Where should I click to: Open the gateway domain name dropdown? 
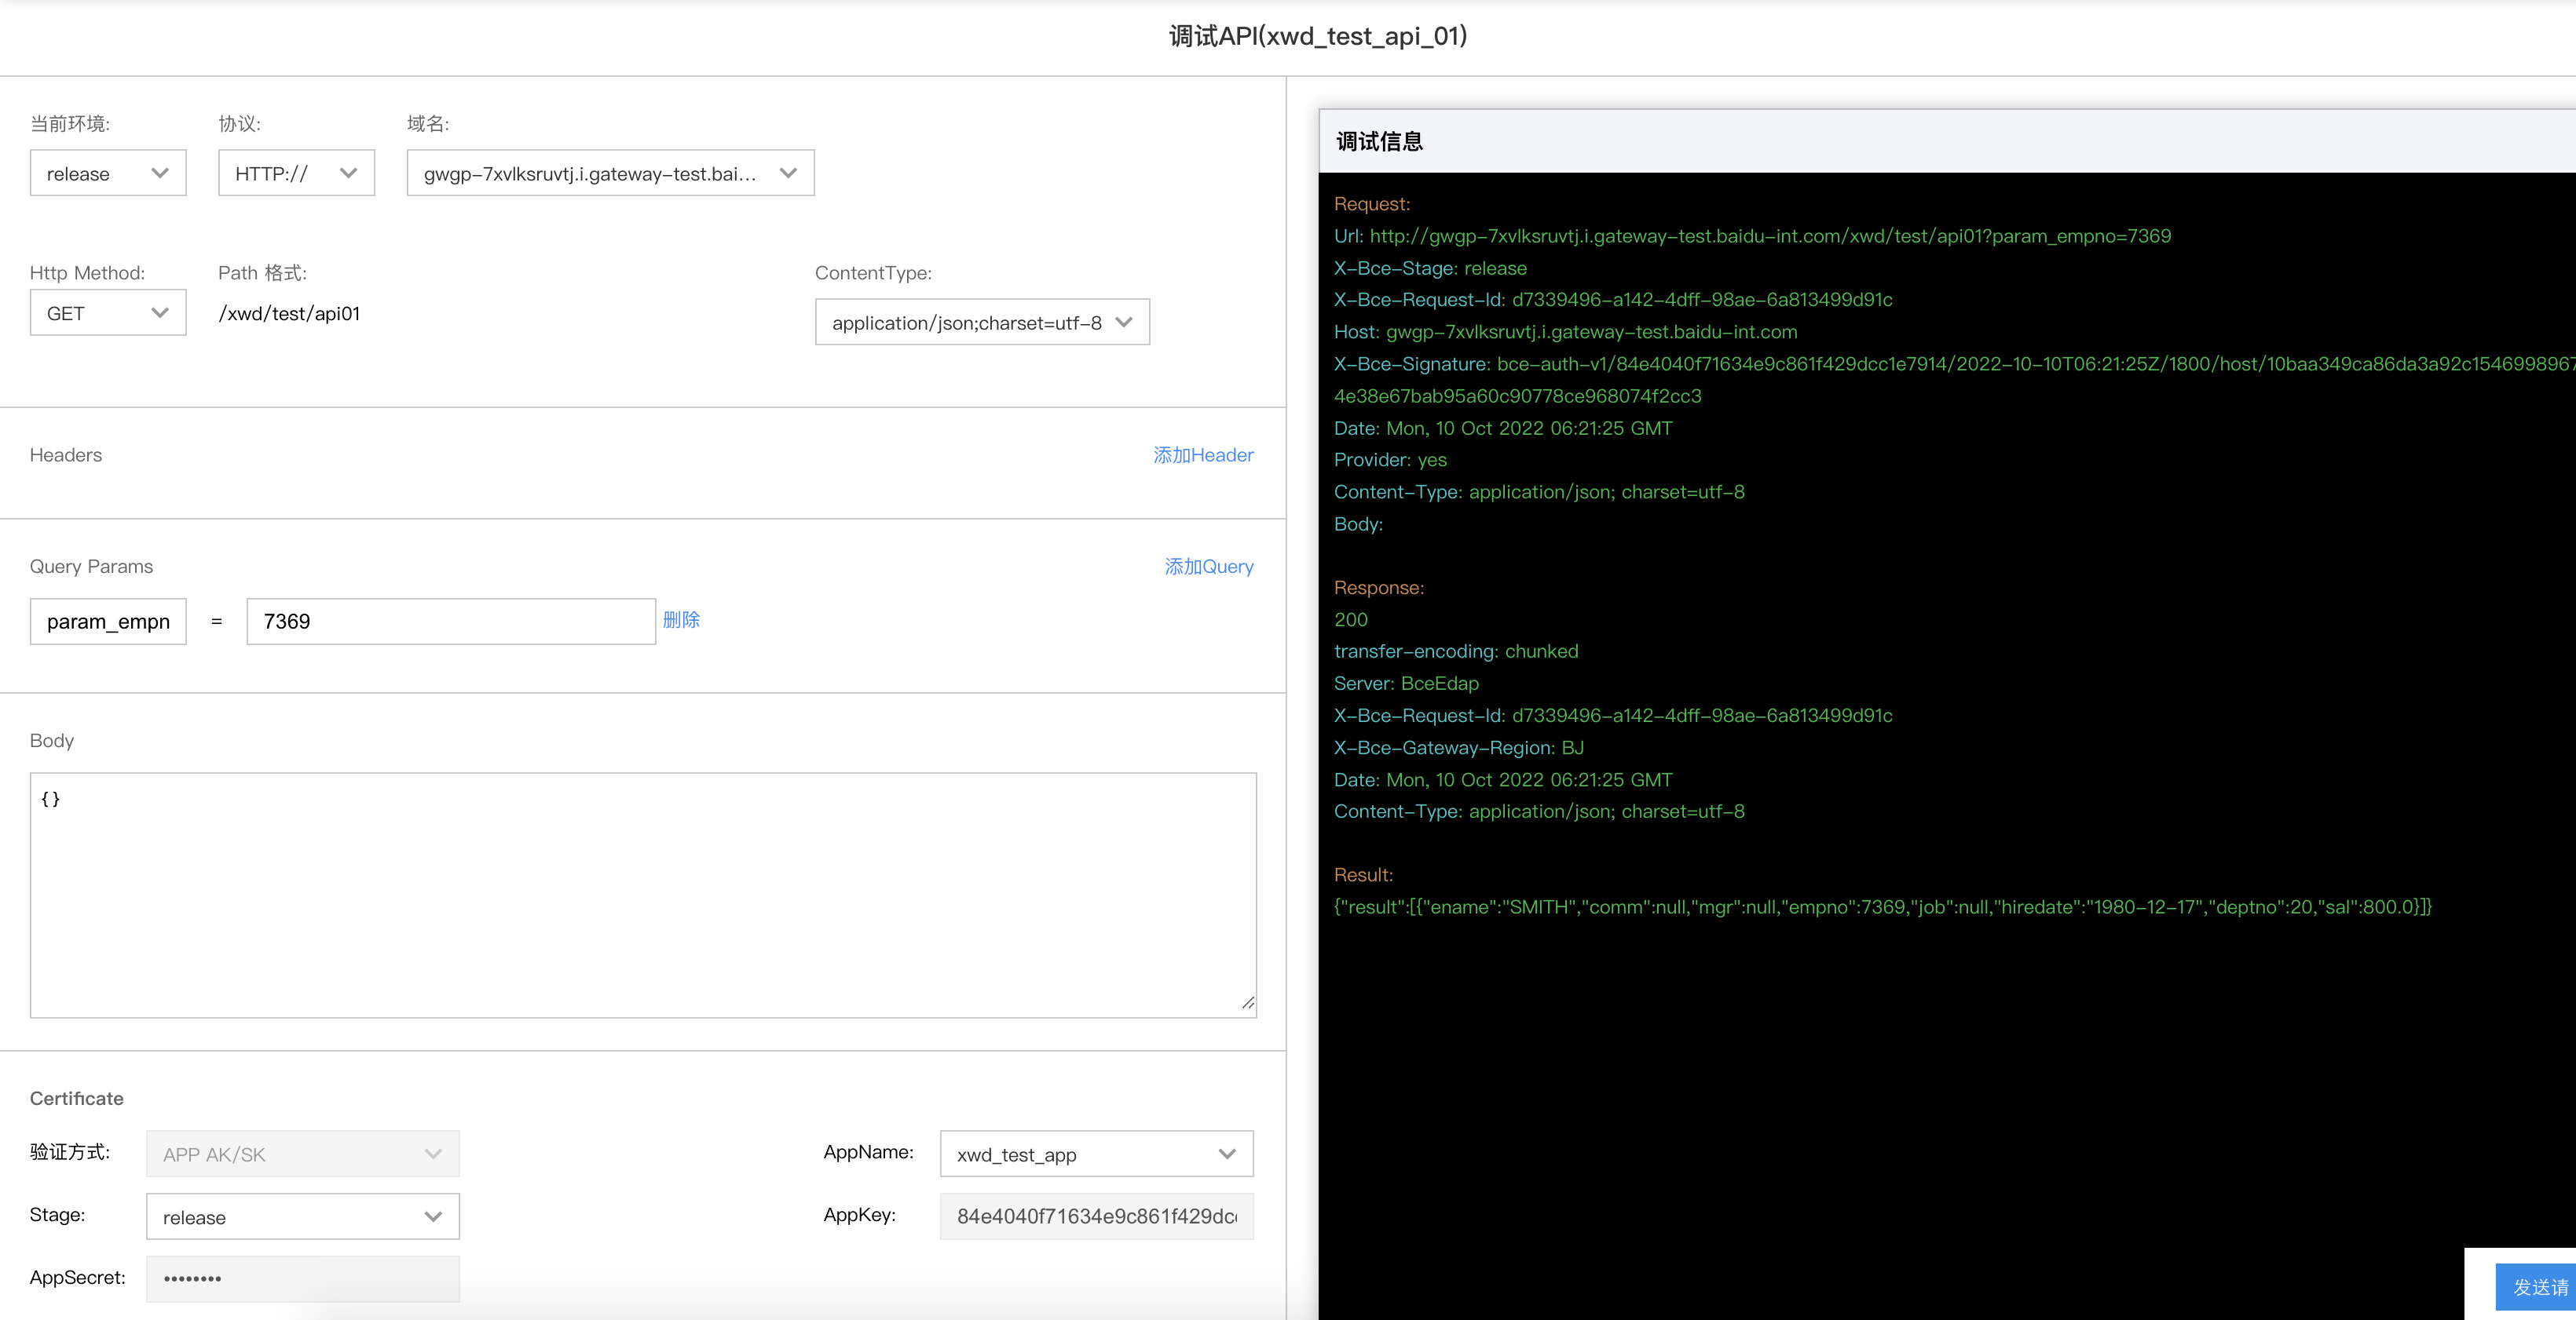pyautogui.click(x=610, y=173)
